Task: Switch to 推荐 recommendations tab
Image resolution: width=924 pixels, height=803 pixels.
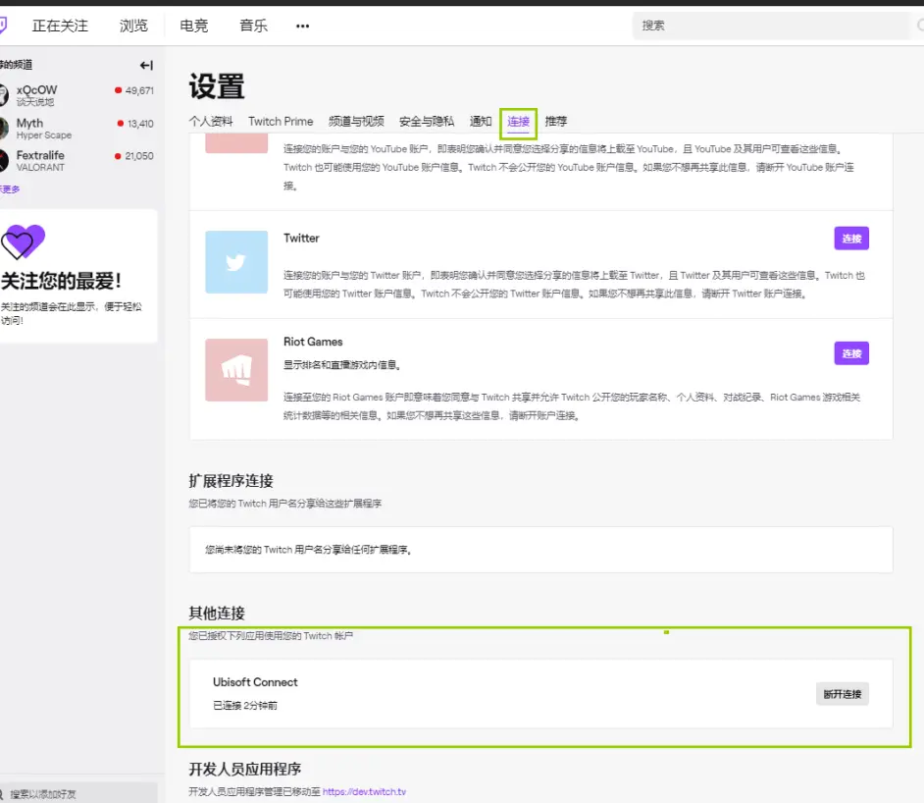Action: click(x=556, y=122)
